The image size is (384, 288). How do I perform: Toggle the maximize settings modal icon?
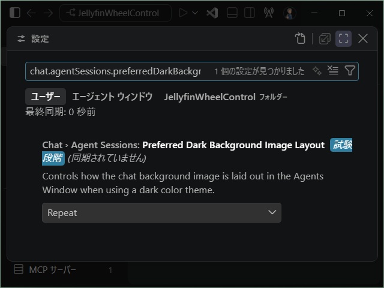(343, 38)
